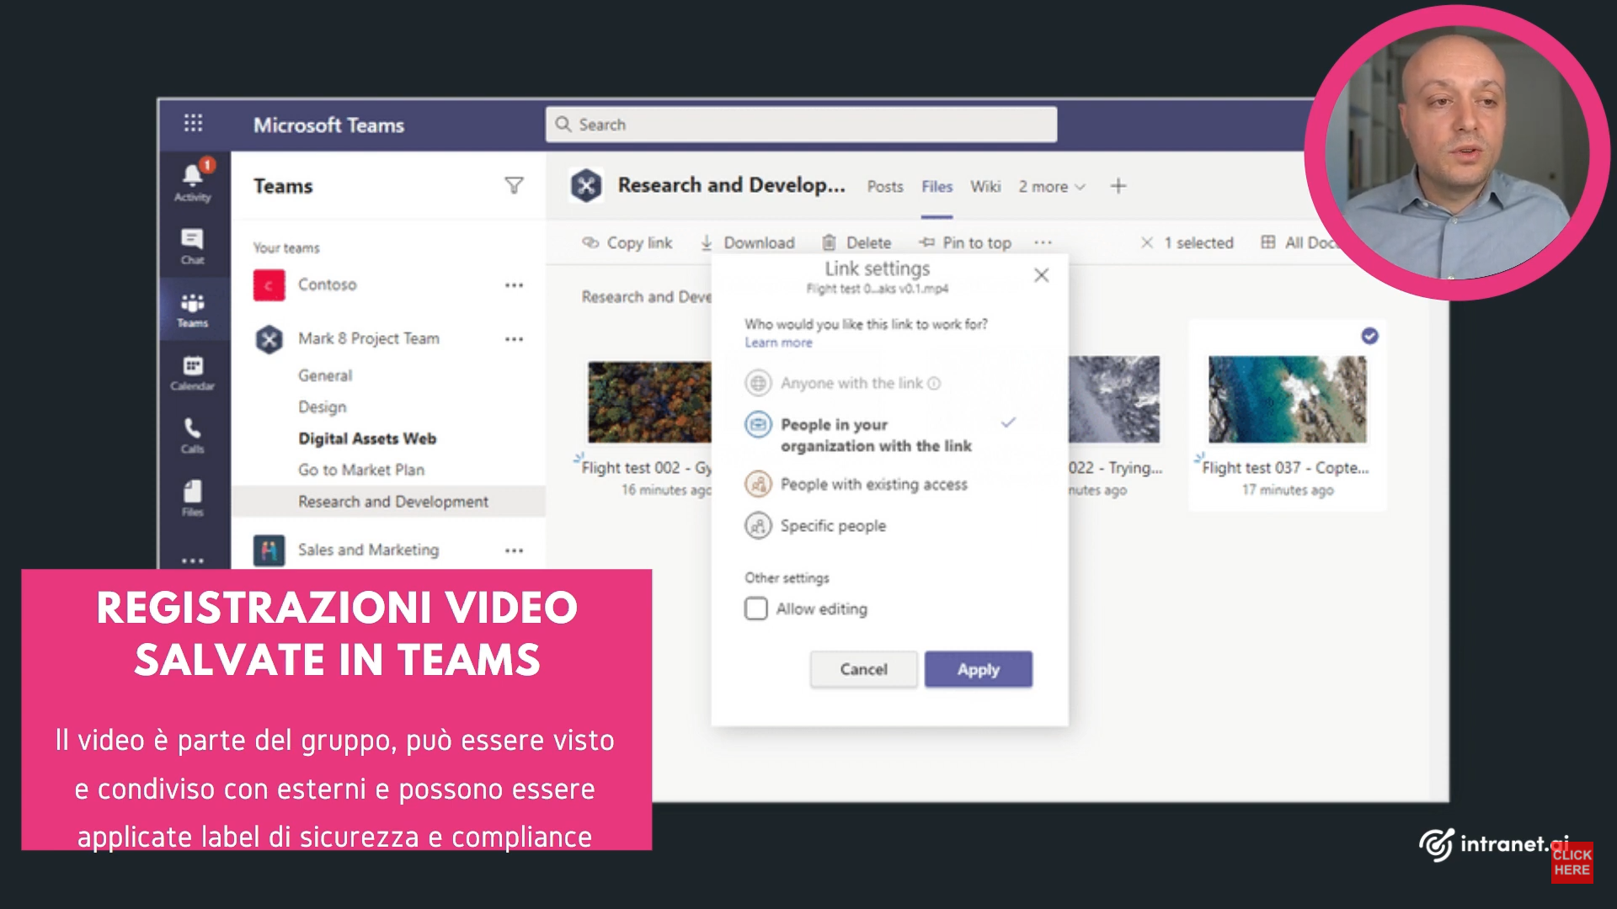Click the Sales and Marketing team name

point(368,550)
